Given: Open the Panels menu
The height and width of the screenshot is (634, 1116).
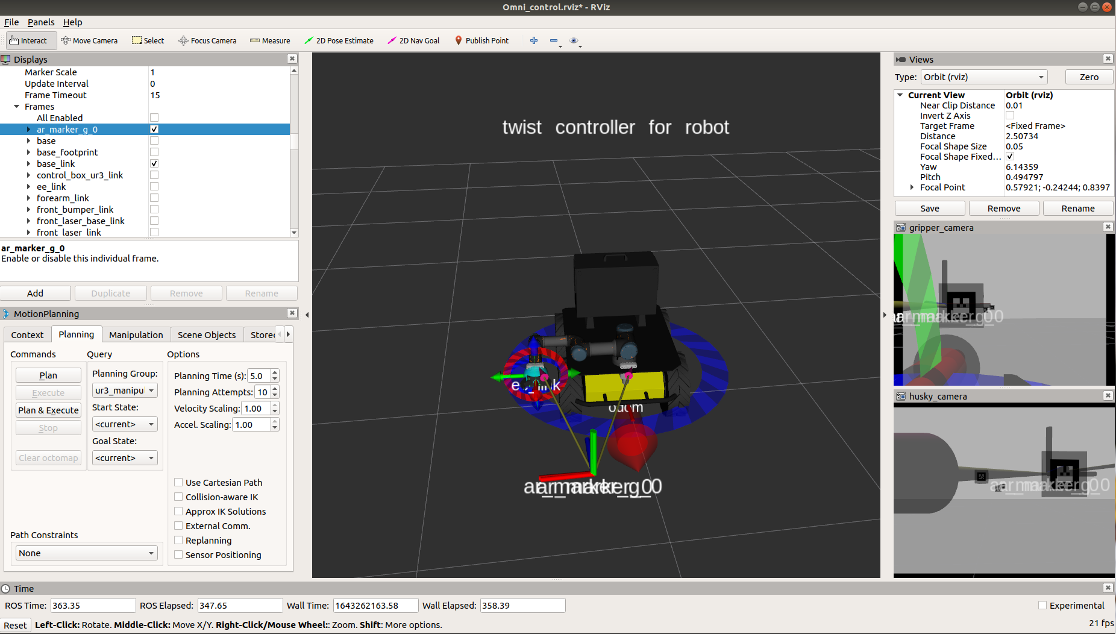Looking at the screenshot, I should point(41,22).
